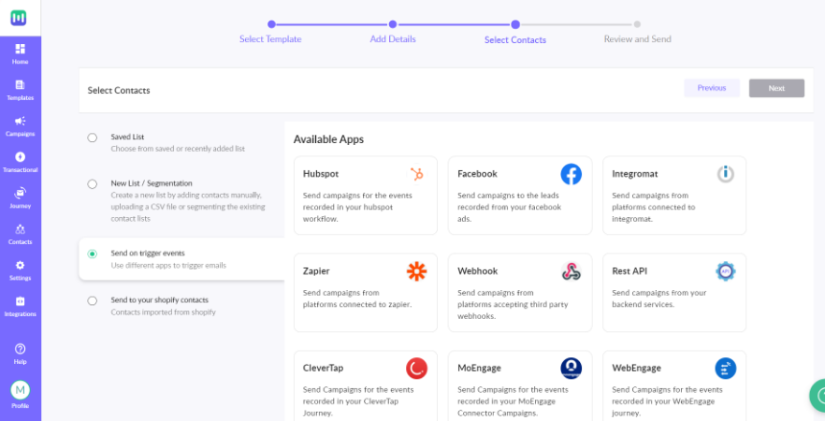Open the Transactional sidebar icon

click(x=20, y=157)
